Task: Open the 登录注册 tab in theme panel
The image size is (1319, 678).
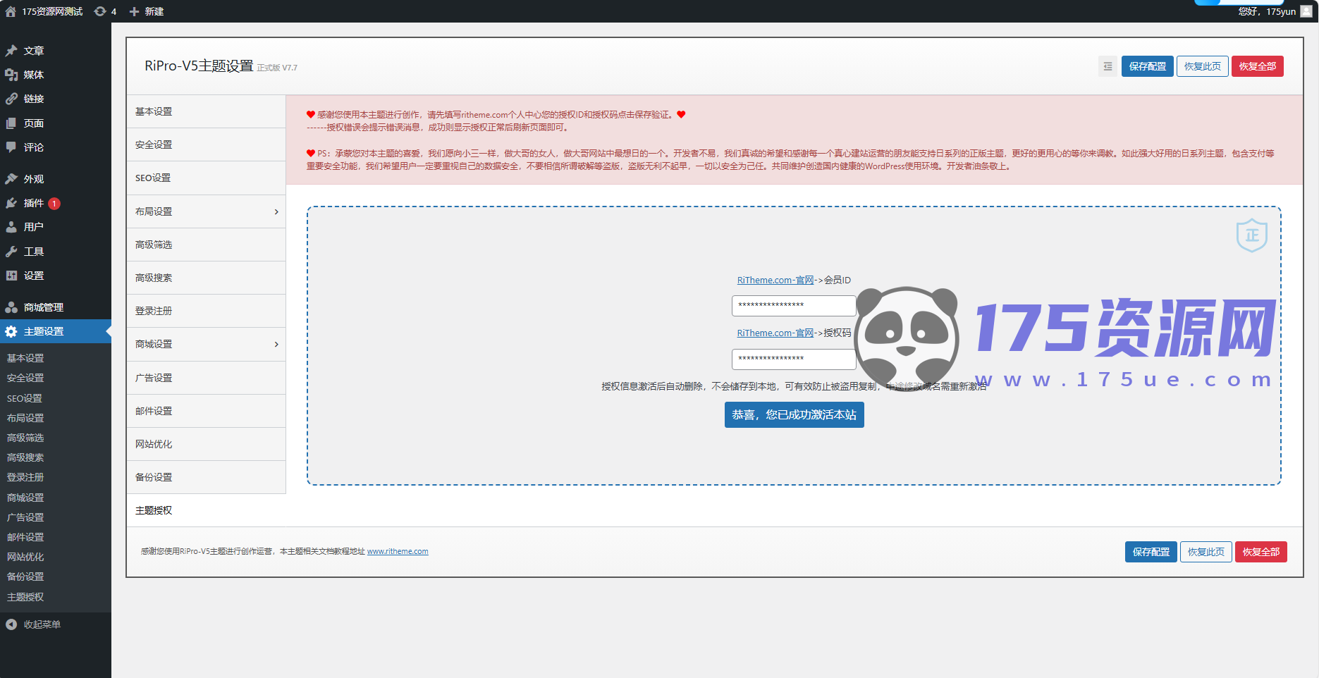Action: pos(206,311)
